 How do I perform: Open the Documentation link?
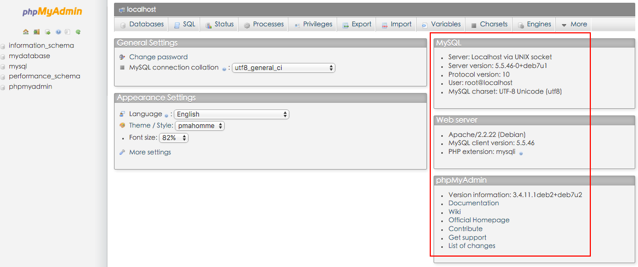[x=474, y=203]
